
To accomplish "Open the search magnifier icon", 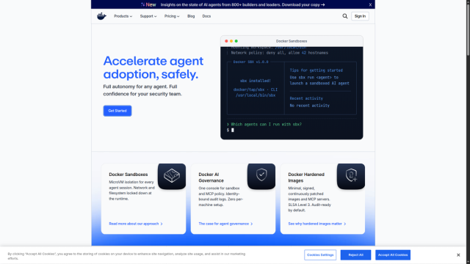I will (345, 16).
